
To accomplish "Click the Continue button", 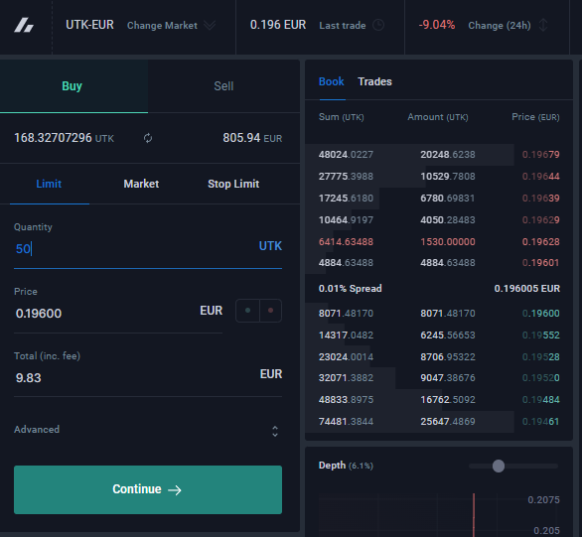I will tap(148, 489).
